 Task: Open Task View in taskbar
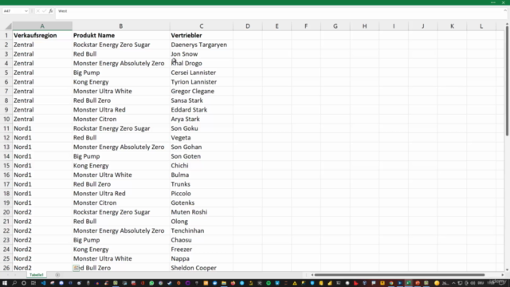(x=33, y=283)
